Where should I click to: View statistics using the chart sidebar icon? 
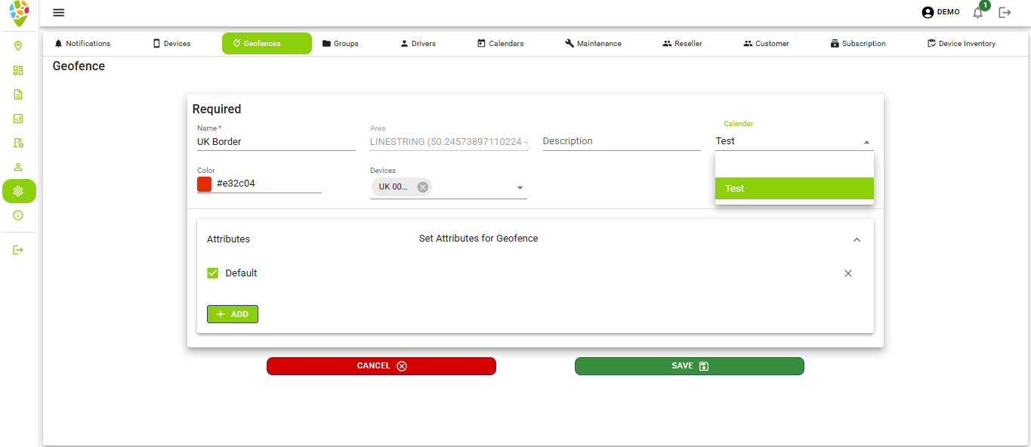(19, 118)
